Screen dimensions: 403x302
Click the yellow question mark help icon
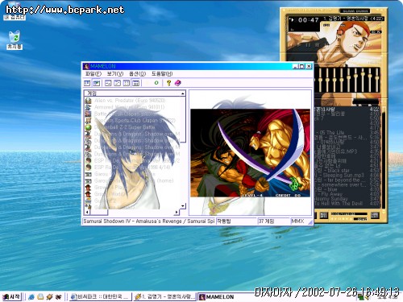click(x=168, y=83)
